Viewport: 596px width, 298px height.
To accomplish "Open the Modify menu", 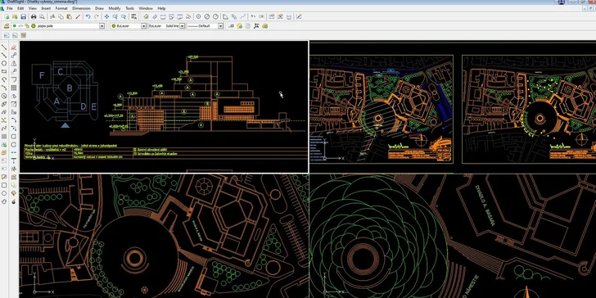I will 115,8.
